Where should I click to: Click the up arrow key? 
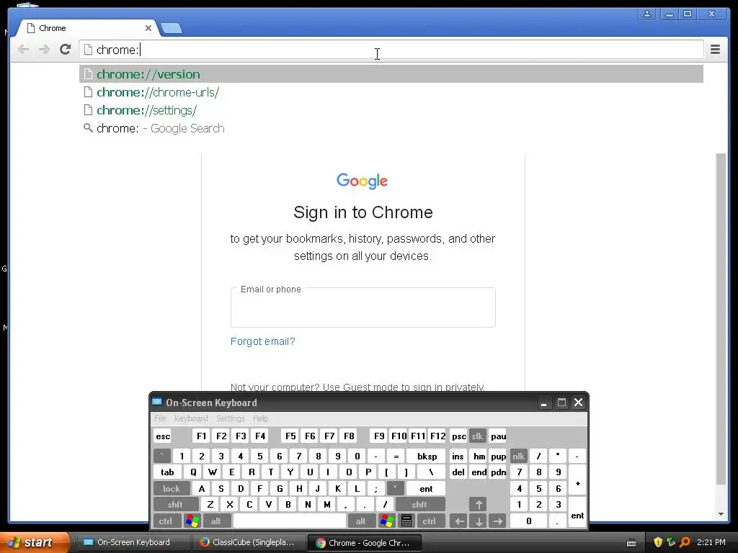(x=479, y=505)
